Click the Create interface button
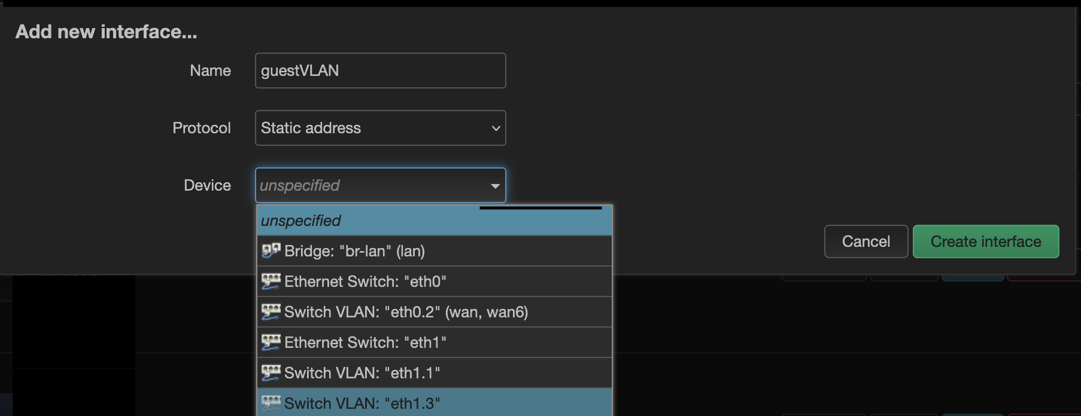 coord(986,241)
